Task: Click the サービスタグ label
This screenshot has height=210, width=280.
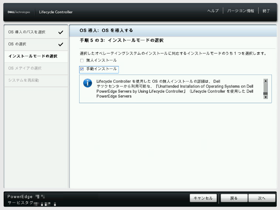Action: [20, 203]
